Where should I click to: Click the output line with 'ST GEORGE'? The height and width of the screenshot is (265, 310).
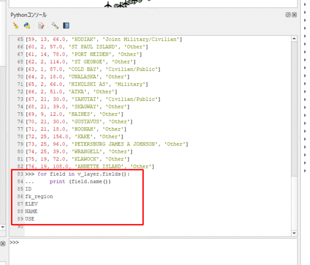pyautogui.click(x=80, y=62)
